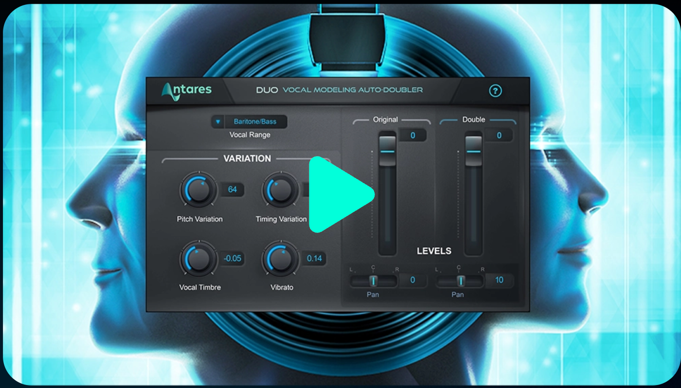This screenshot has width=681, height=388.
Task: Click the Vocal Timbre knob
Action: [x=198, y=260]
